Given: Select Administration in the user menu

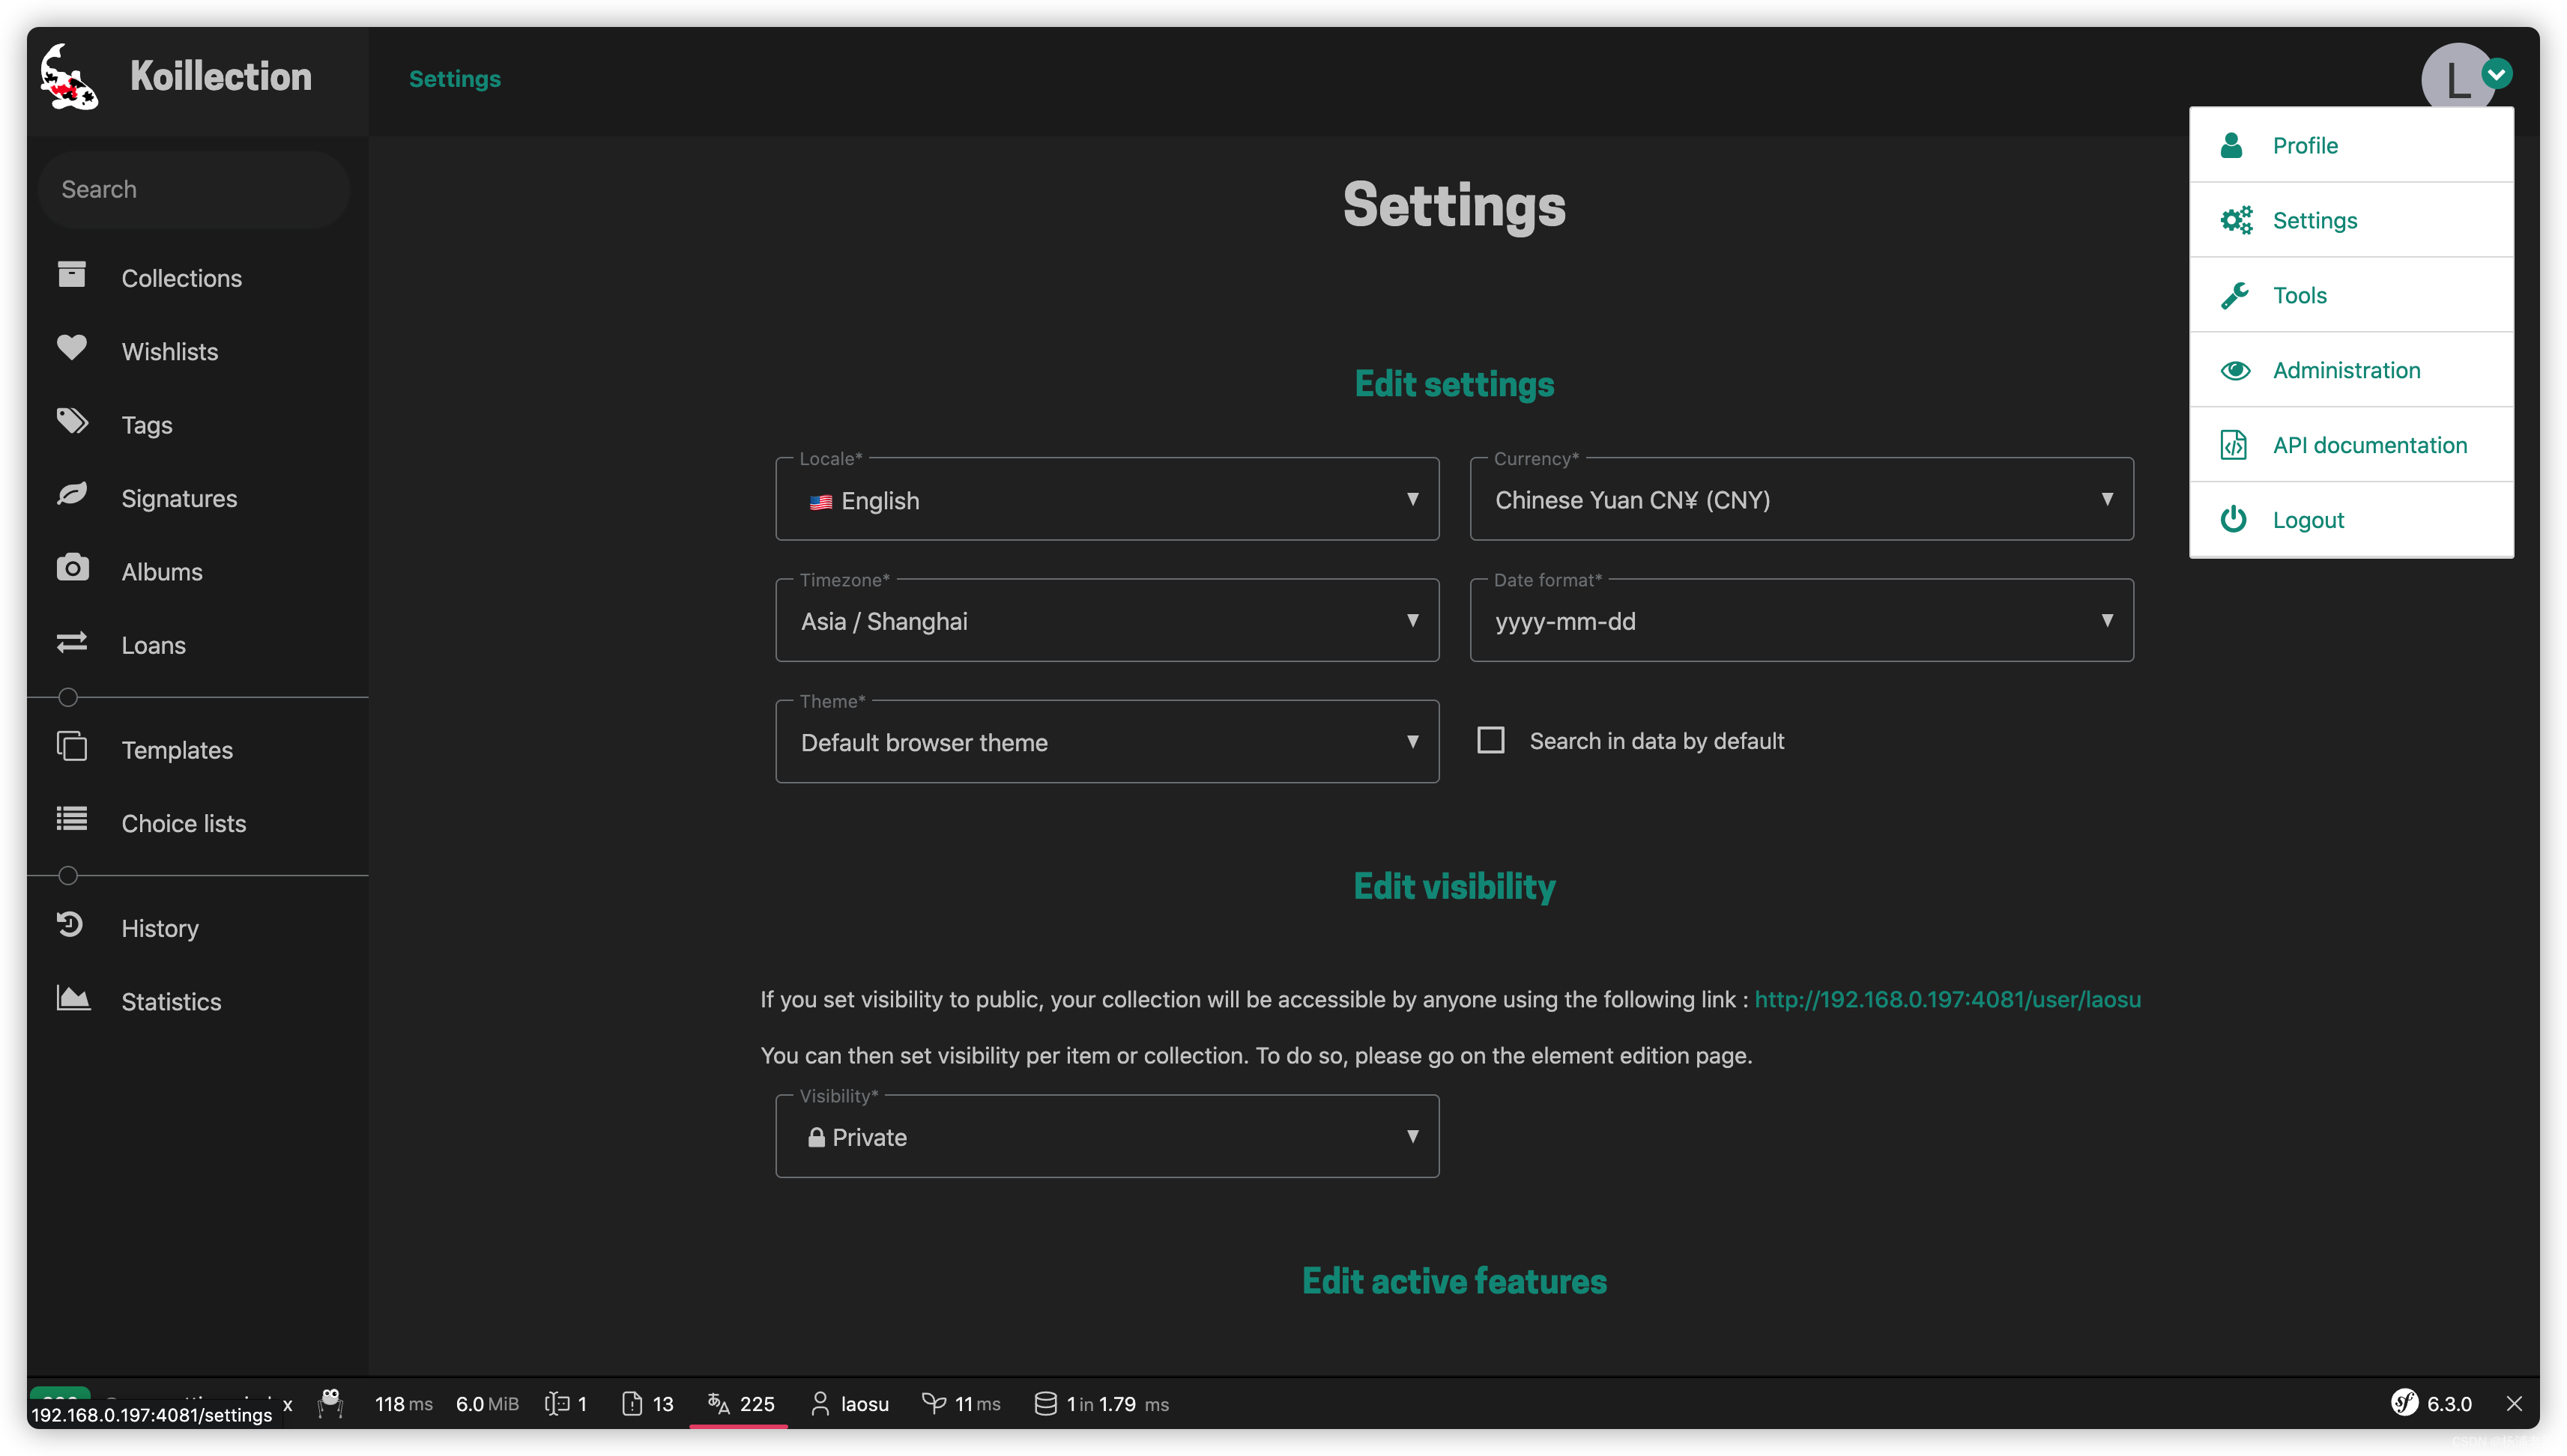Looking at the screenshot, I should 2351,370.
